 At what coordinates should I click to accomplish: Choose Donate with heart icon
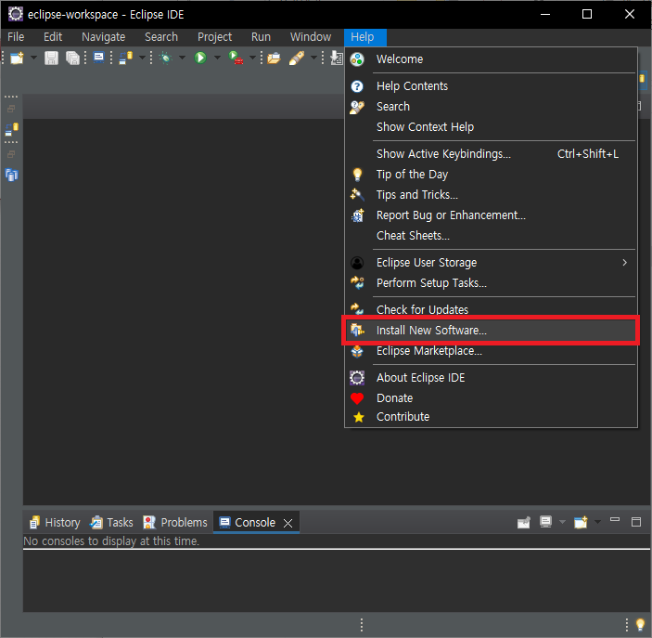491,398
